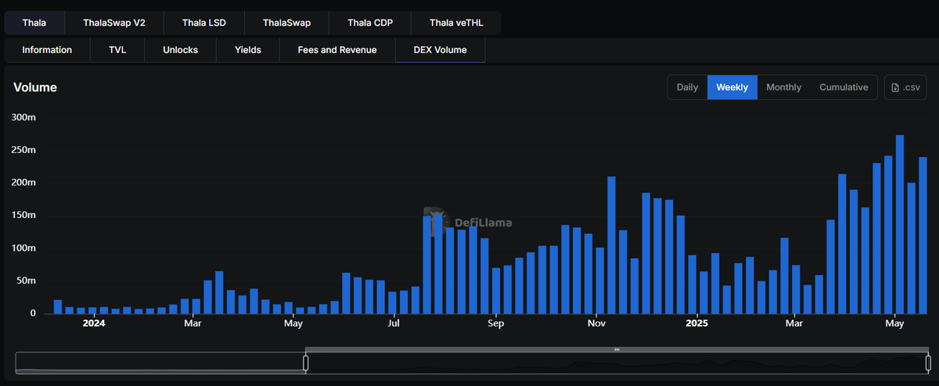Download the chart data as .csv
This screenshot has width=939, height=386.
[905, 88]
